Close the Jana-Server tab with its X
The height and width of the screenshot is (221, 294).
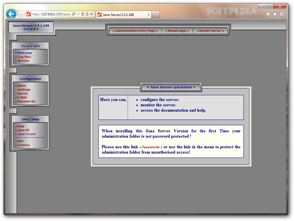(148, 15)
